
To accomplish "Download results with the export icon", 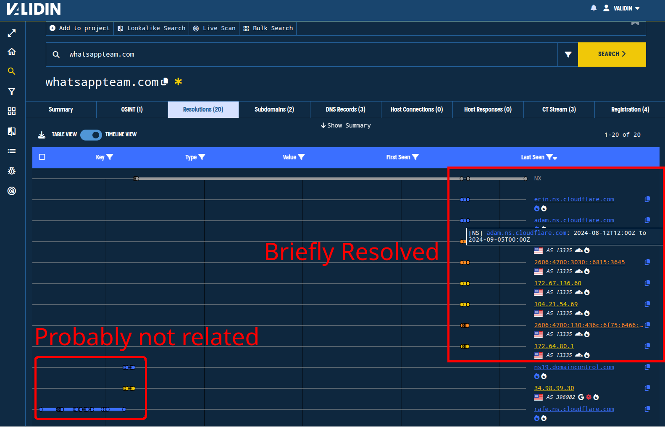I will click(x=42, y=135).
